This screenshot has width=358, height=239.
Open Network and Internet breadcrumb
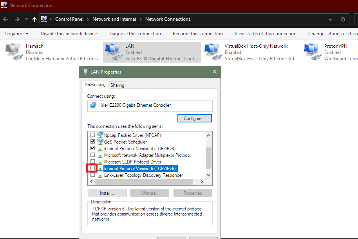tap(114, 19)
